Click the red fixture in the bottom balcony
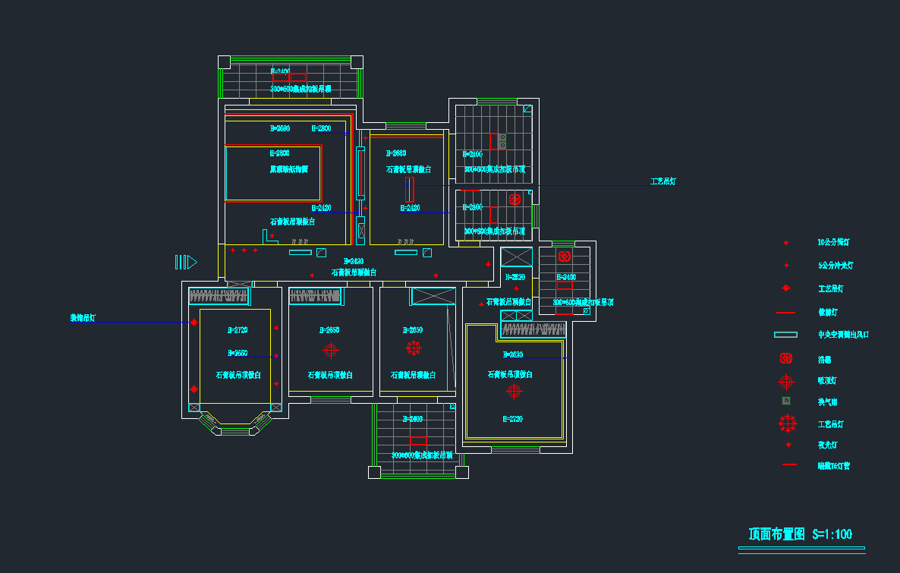Screen dimensions: 900x573 click(418, 441)
